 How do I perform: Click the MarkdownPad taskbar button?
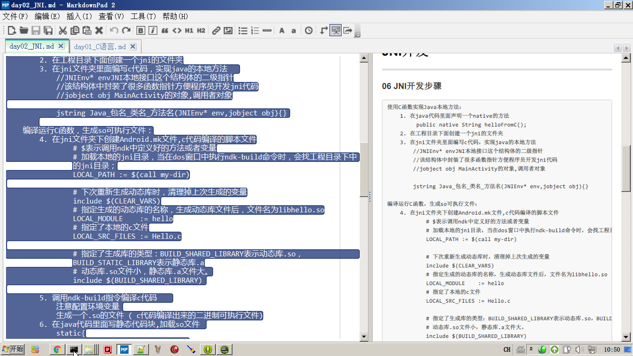click(x=124, y=350)
